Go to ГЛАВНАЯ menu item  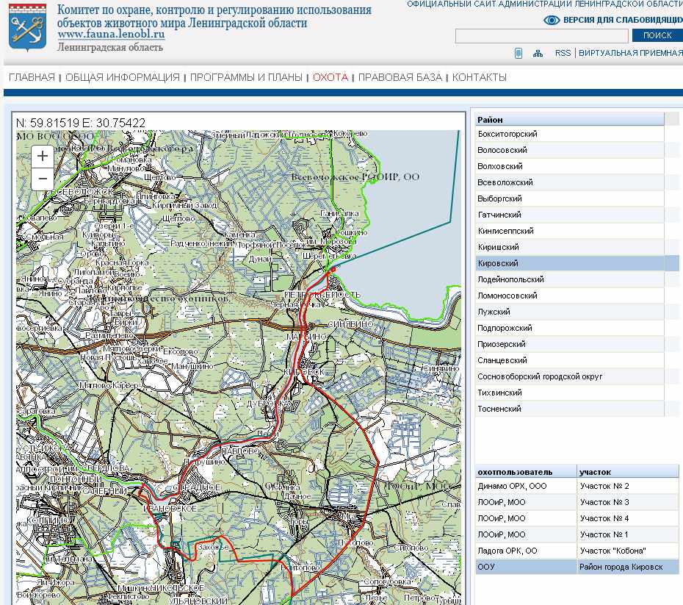(32, 77)
